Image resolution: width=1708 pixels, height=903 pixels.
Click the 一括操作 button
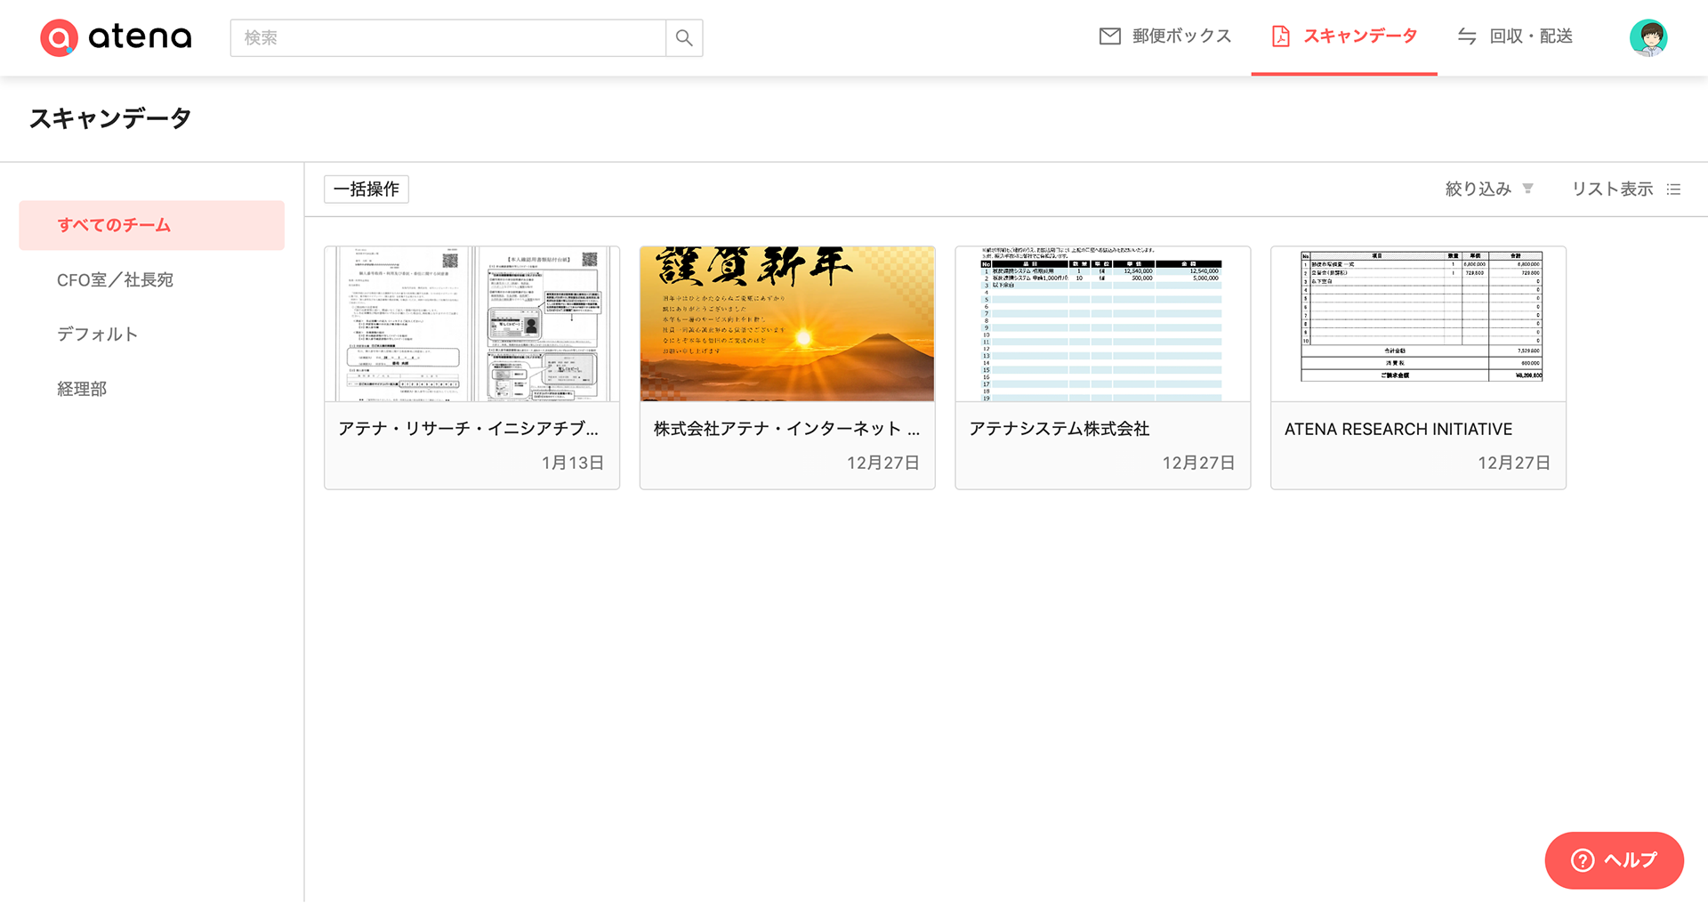[x=367, y=189]
